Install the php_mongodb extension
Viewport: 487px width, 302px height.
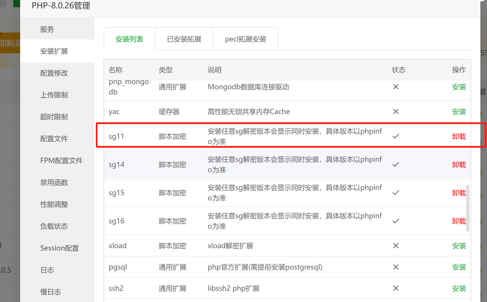tap(459, 87)
